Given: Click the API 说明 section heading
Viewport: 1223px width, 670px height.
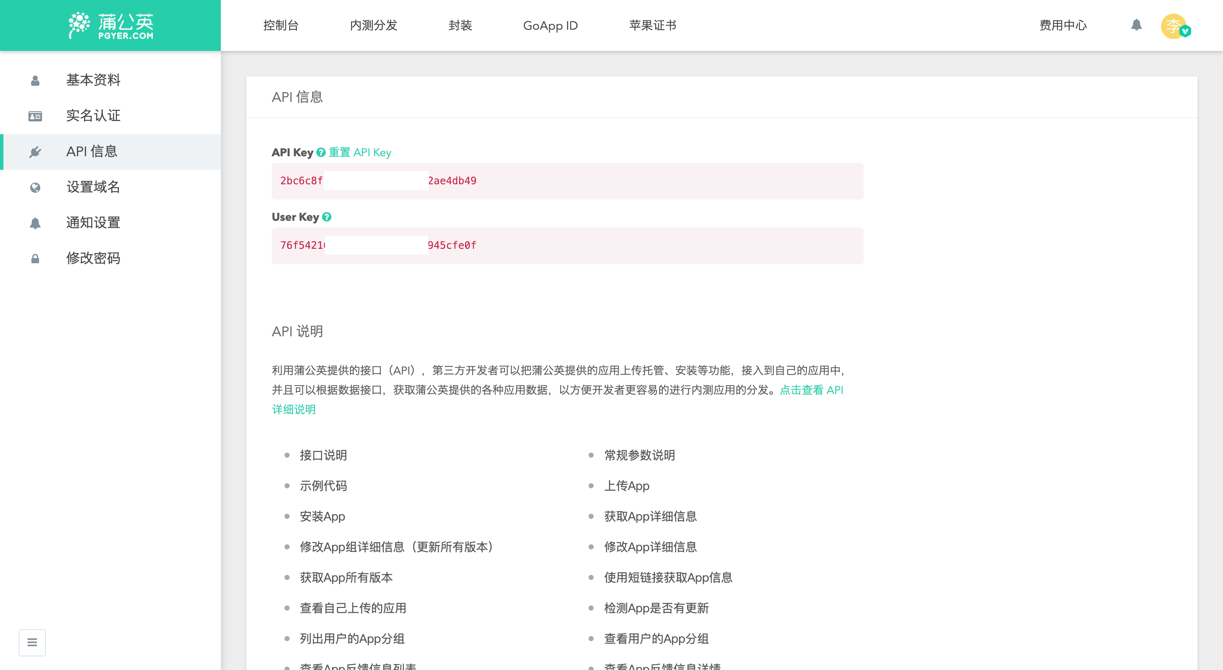Looking at the screenshot, I should [x=297, y=331].
